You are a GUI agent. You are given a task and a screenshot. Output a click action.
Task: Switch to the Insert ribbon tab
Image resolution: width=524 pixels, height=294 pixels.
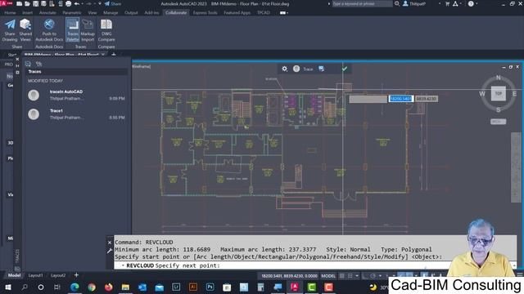tap(27, 13)
